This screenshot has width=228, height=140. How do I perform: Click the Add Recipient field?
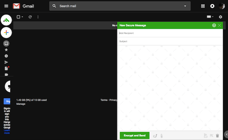click(x=170, y=33)
